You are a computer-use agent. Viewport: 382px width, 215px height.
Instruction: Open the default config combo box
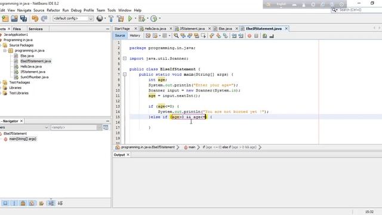pyautogui.click(x=73, y=19)
